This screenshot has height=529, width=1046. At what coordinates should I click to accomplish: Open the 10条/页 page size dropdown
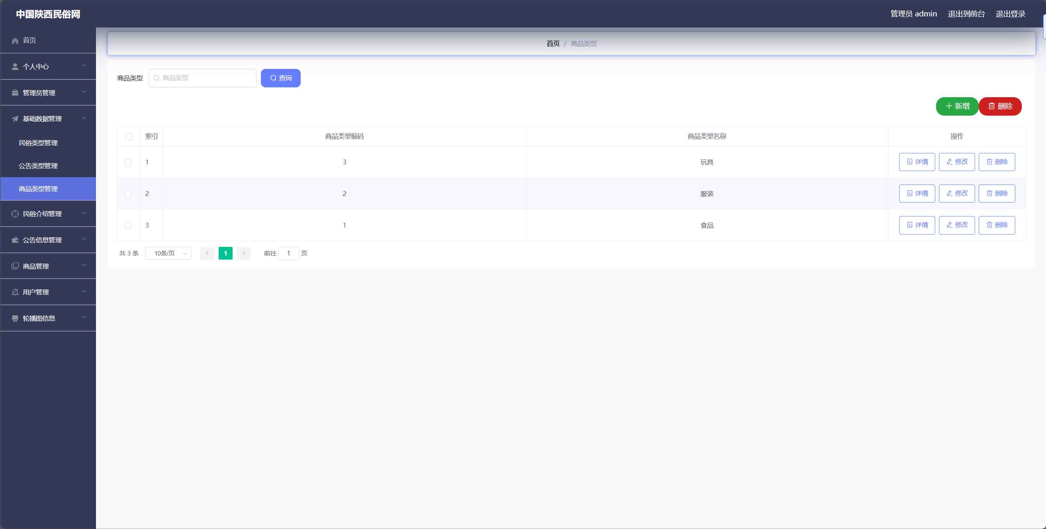168,253
